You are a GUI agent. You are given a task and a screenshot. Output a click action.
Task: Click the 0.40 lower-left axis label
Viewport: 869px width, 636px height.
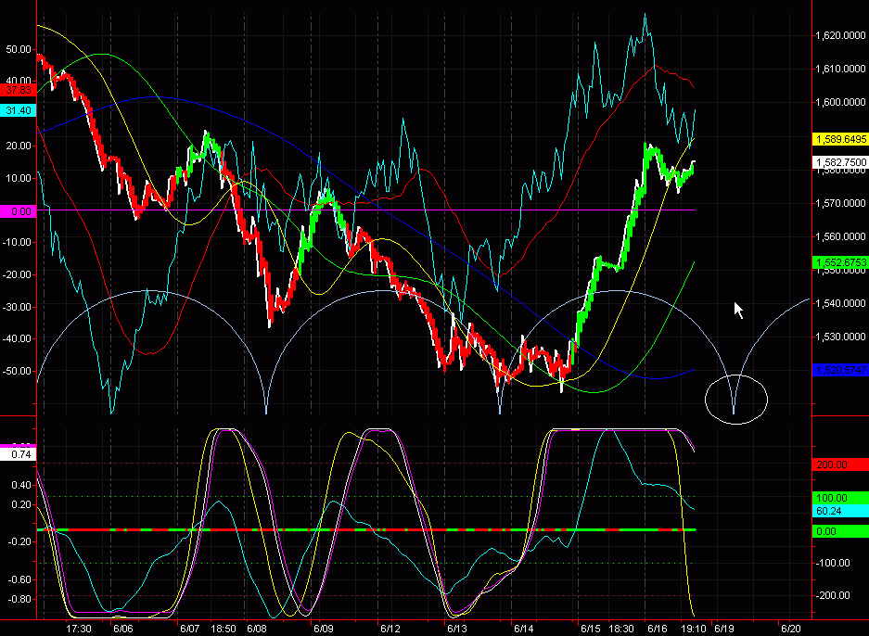21,485
